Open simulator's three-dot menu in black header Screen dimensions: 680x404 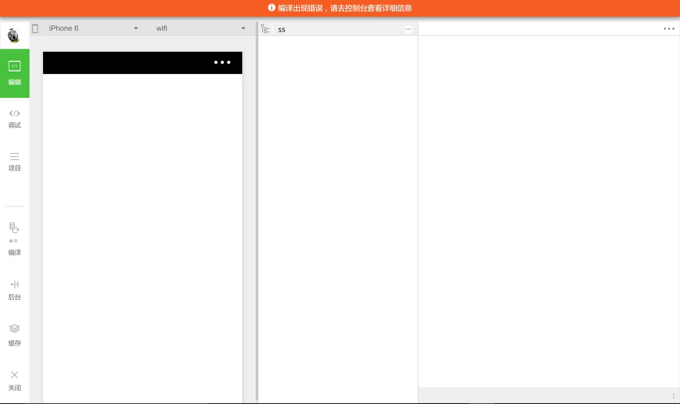coord(222,62)
